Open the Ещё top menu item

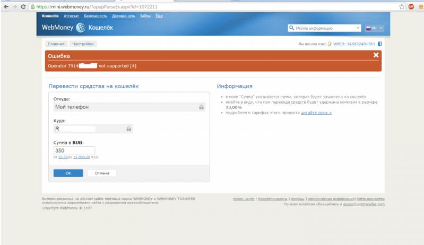pyautogui.click(x=159, y=16)
